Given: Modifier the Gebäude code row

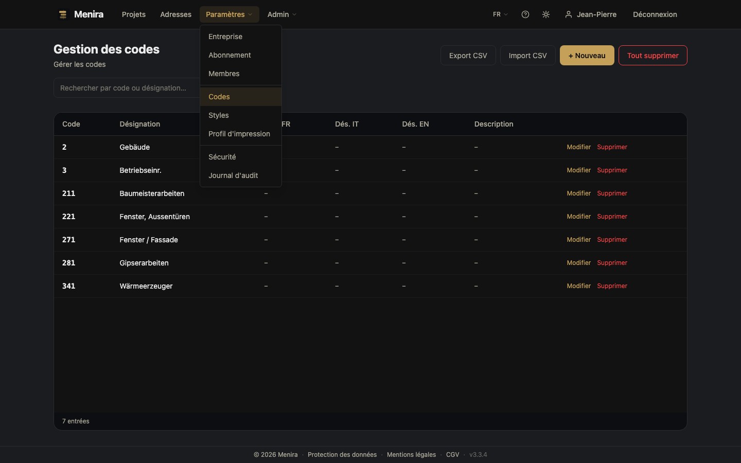Looking at the screenshot, I should 578,147.
